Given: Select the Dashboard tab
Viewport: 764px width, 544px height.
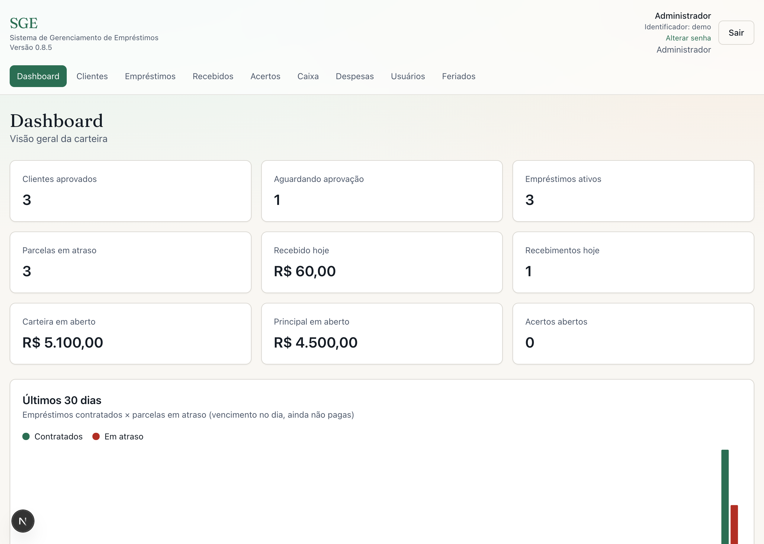Looking at the screenshot, I should pyautogui.click(x=38, y=76).
